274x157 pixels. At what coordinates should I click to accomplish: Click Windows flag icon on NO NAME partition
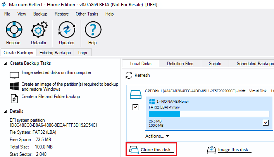pyautogui.click(x=152, y=102)
